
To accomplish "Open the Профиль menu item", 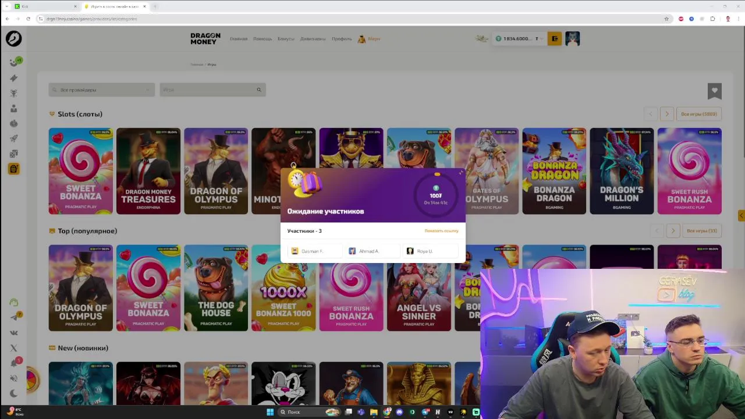I will point(342,39).
